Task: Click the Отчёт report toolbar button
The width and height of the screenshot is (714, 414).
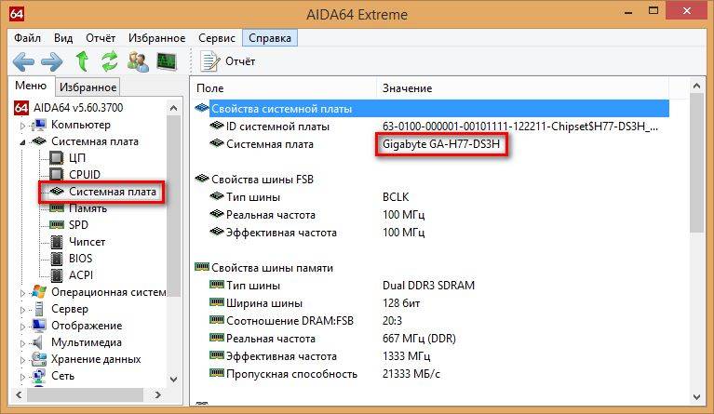Action: (228, 61)
